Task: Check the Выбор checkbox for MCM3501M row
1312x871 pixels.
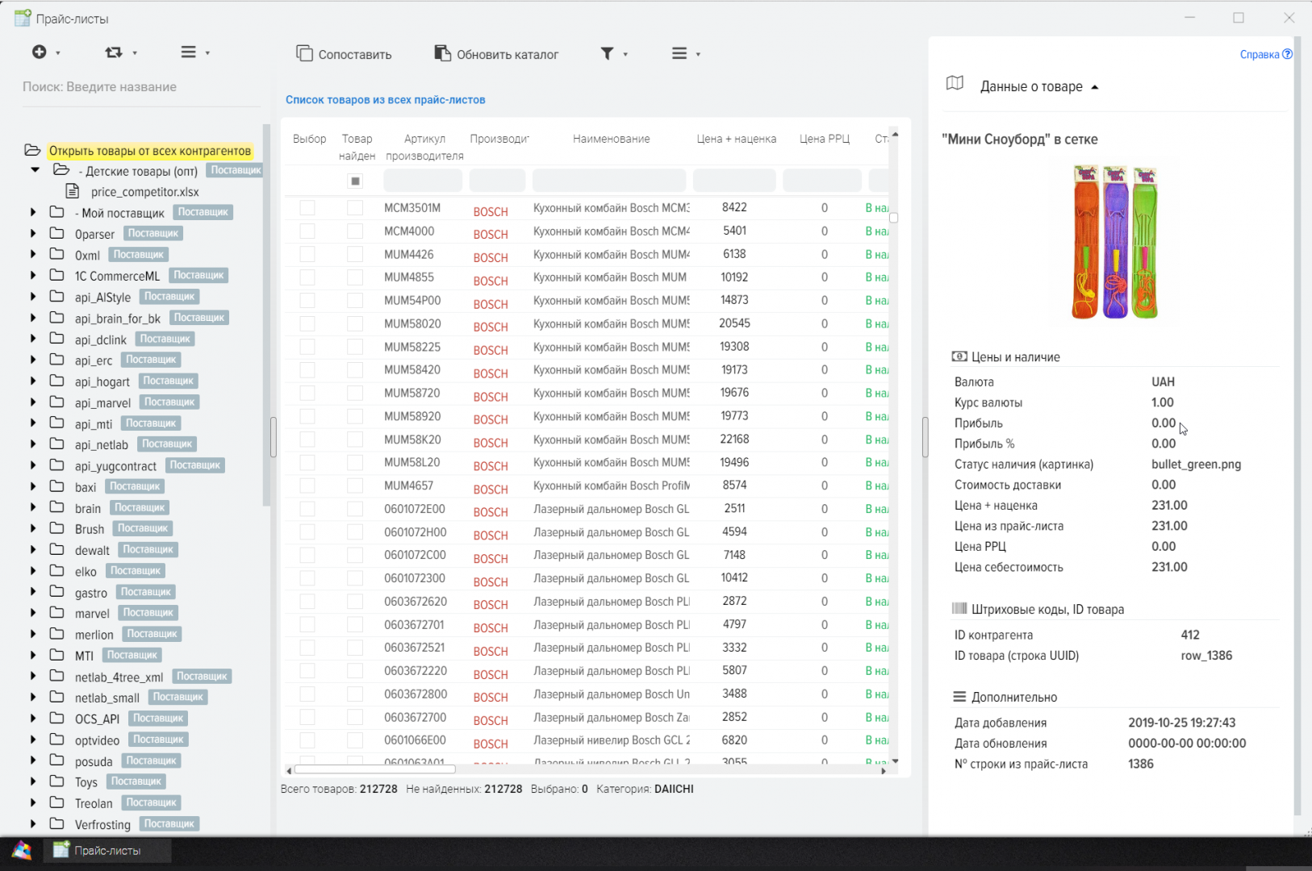Action: pyautogui.click(x=307, y=208)
